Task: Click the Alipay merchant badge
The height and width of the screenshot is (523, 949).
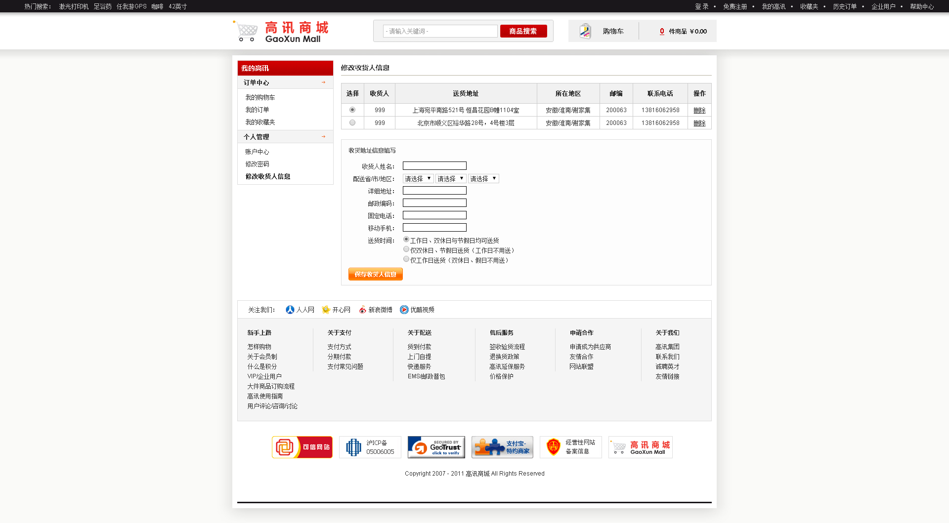Action: pos(502,447)
